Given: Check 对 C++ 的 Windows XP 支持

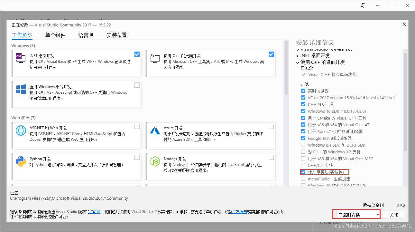Looking at the screenshot, I should (x=303, y=152).
